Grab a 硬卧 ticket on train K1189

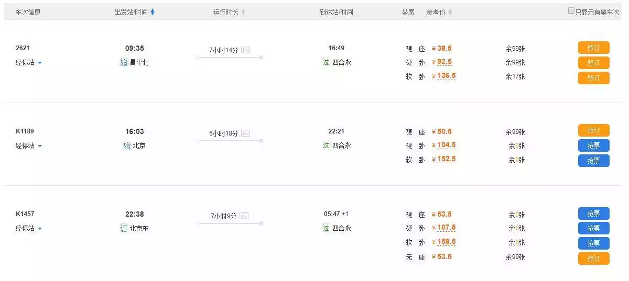pos(593,145)
